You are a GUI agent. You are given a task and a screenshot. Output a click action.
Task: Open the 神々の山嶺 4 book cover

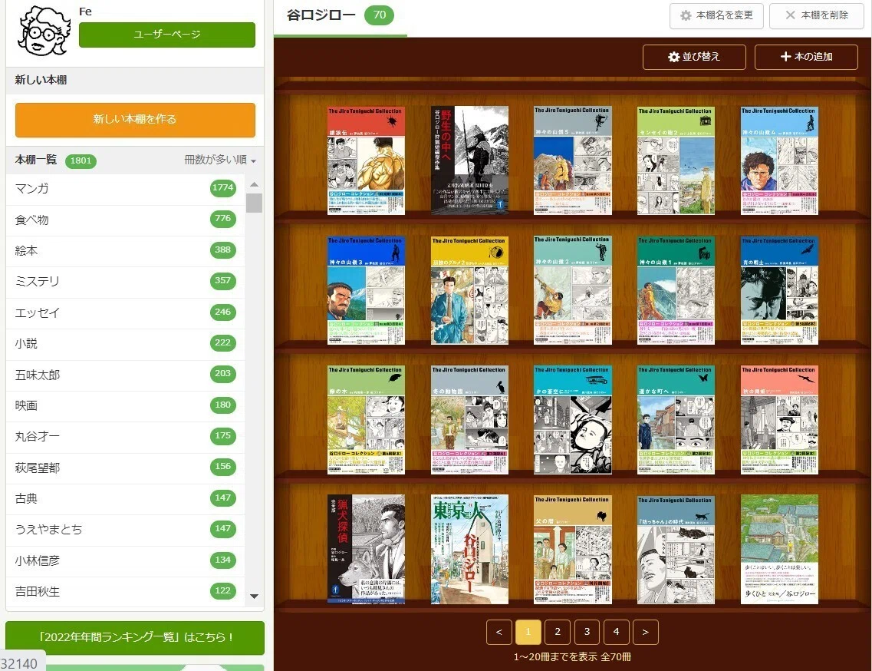tap(780, 160)
